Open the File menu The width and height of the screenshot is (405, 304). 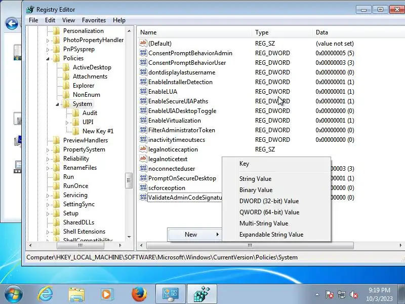[33, 20]
